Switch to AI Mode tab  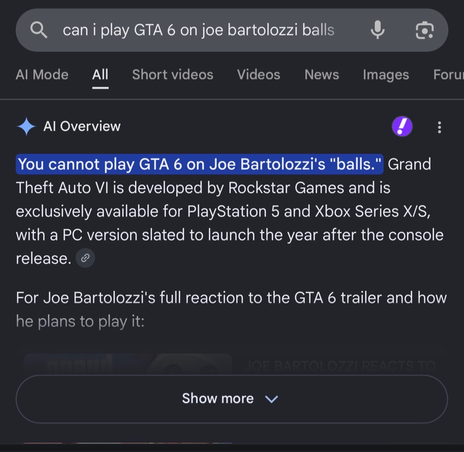[42, 75]
